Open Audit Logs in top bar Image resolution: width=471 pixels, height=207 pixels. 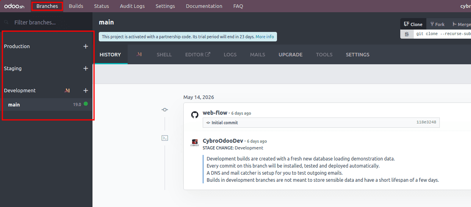tap(132, 6)
